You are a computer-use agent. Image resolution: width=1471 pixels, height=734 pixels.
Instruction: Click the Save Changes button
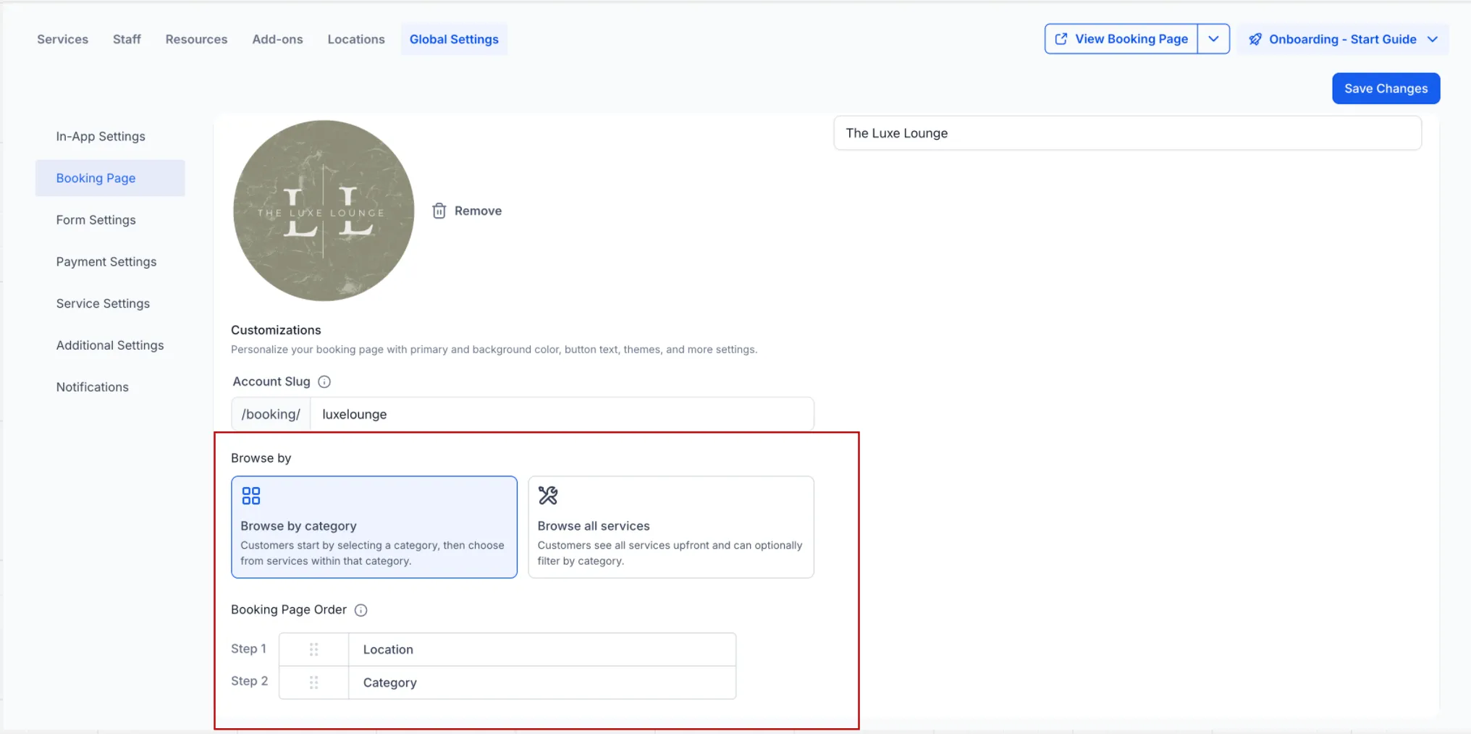tap(1386, 88)
